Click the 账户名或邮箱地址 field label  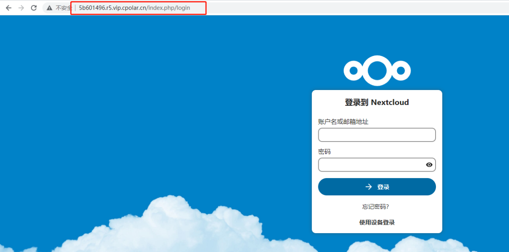[343, 121]
